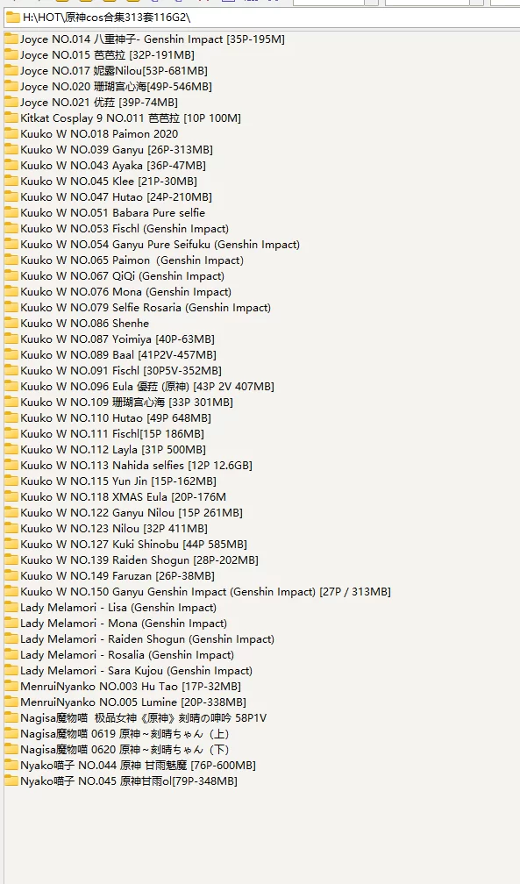Screen dimensions: 520x884
Task: Click the folder icon next to Kuuko W NO.086 Shenhe
Action: coord(11,323)
